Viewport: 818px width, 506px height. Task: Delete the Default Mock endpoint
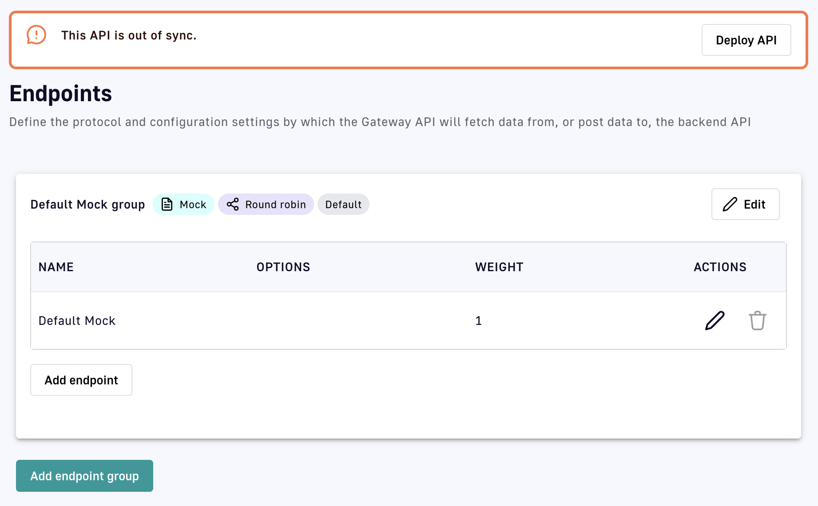point(757,320)
